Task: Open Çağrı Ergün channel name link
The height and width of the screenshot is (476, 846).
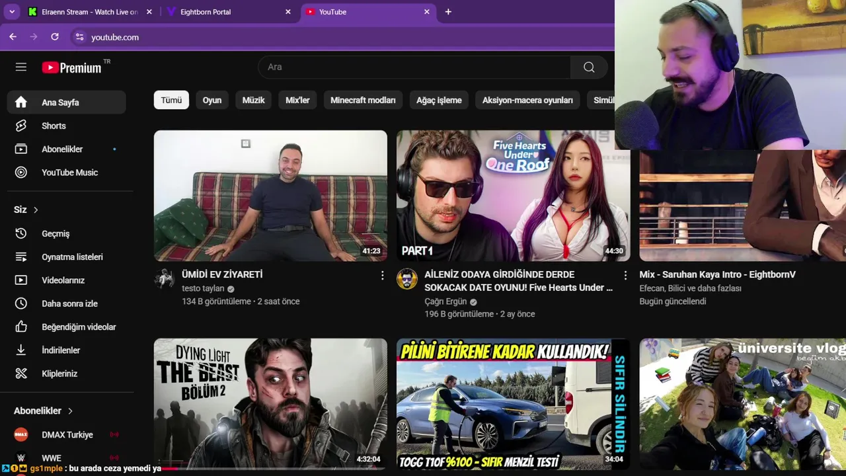Action: pyautogui.click(x=445, y=301)
